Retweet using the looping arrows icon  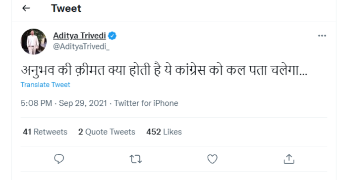(x=136, y=159)
